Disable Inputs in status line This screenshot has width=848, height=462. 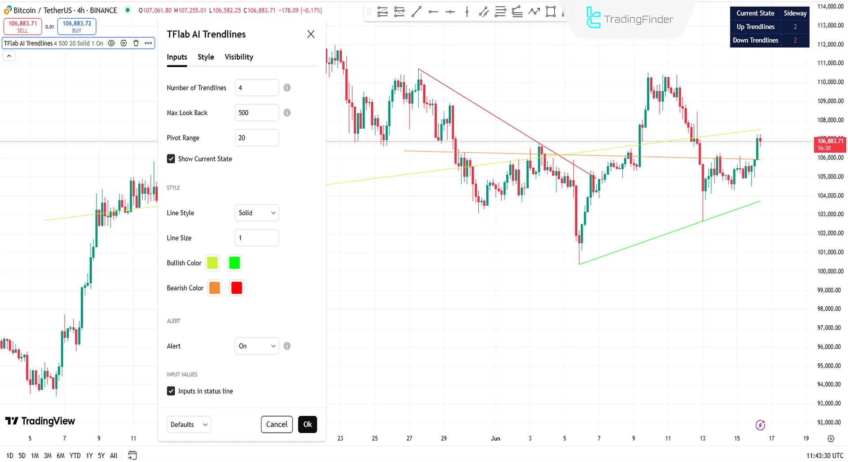pyautogui.click(x=171, y=391)
